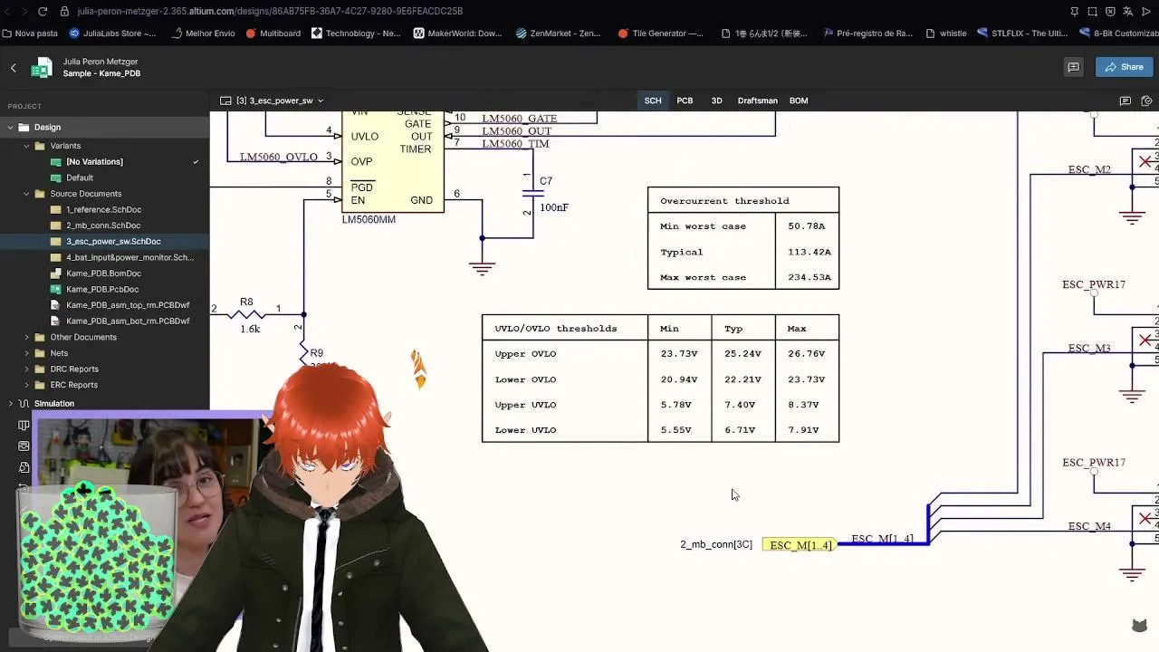Click the book icon below Simulation in the sidebar
1159x652 pixels.
(24, 425)
